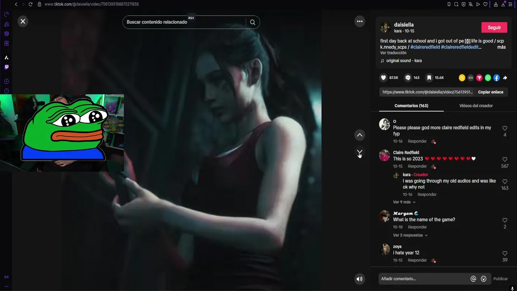
Task: Reload page with browser refresh icon
Action: 30,4
